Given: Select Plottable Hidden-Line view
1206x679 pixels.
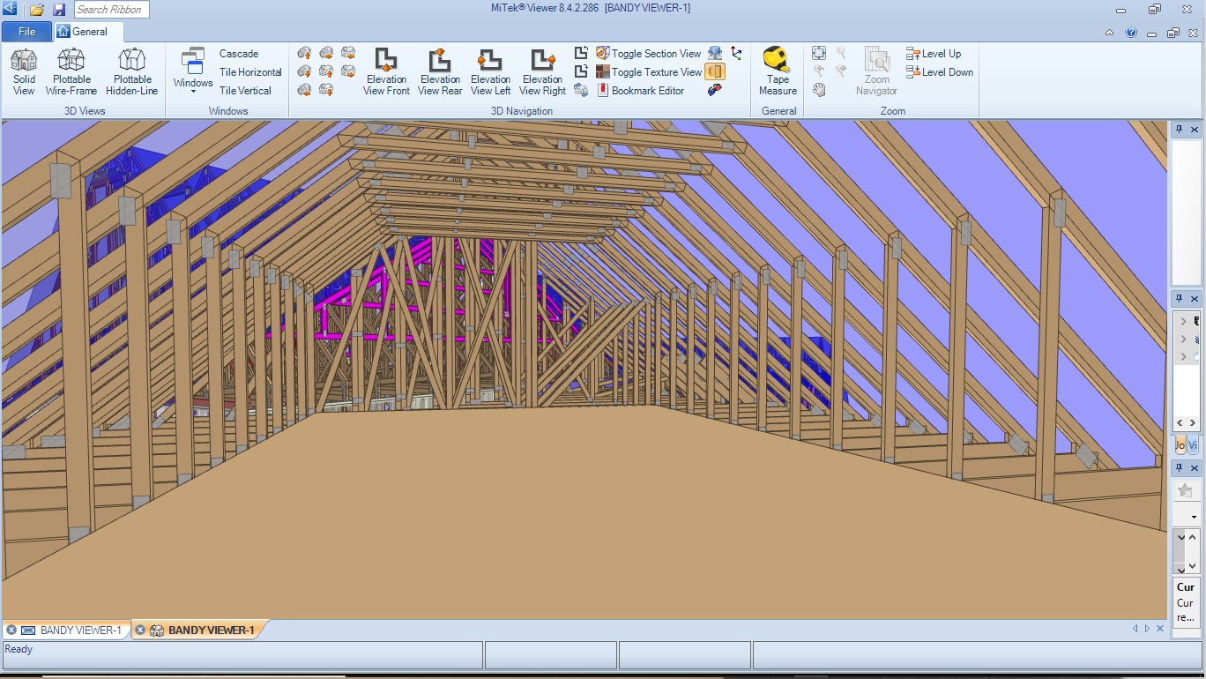Looking at the screenshot, I should click(x=131, y=71).
